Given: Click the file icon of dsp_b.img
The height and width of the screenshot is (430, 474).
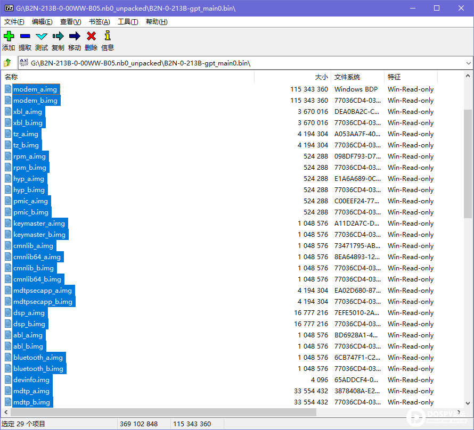Looking at the screenshot, I should coord(8,324).
